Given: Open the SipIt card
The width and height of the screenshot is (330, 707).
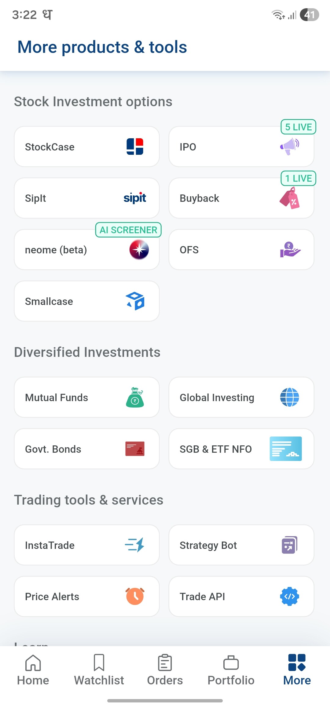Looking at the screenshot, I should point(87,198).
